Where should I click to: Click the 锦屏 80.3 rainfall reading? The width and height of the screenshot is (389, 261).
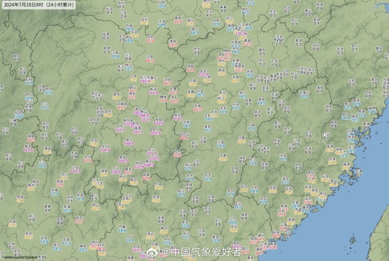coord(31,138)
